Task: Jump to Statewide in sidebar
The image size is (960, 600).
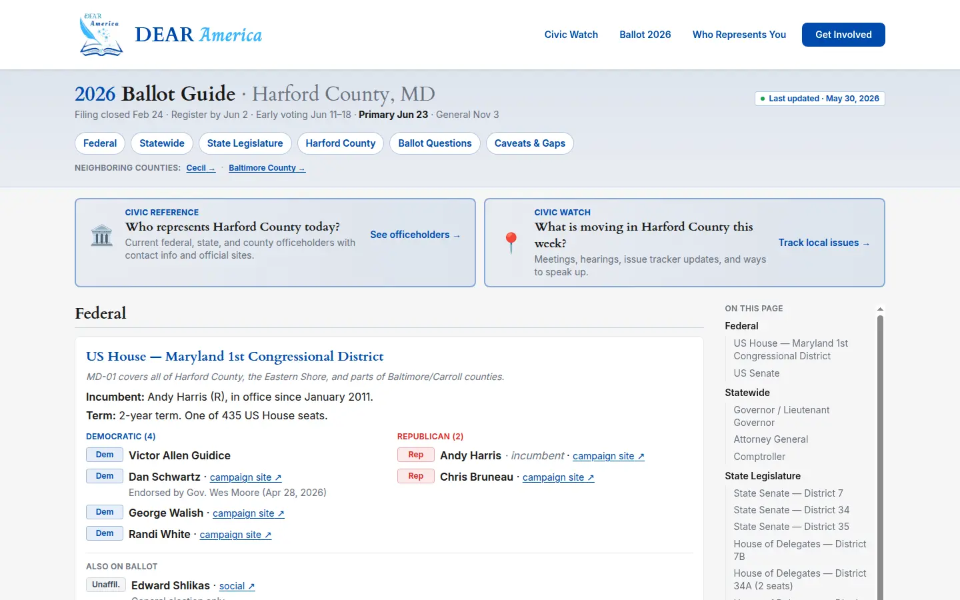Action: [x=747, y=393]
